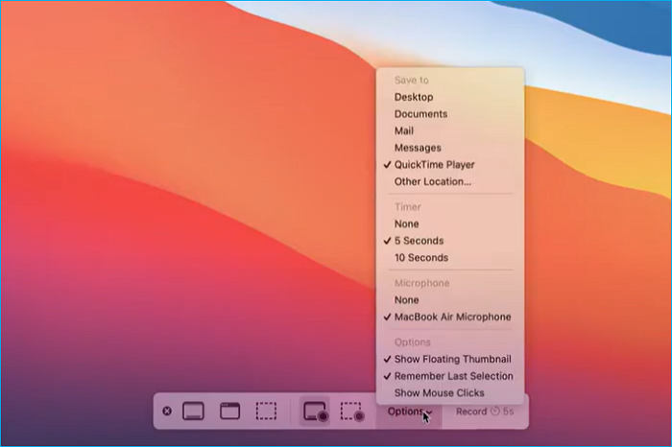Close the screenshot toolbar with X icon
672x447 pixels.
pyautogui.click(x=167, y=412)
